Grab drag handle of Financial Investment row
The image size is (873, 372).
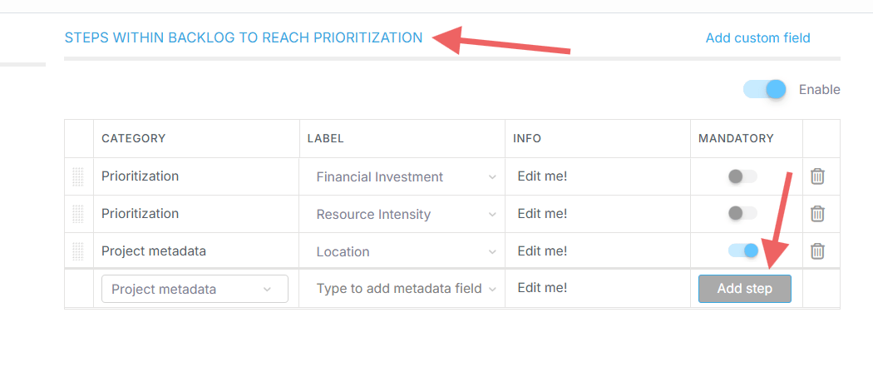point(78,176)
